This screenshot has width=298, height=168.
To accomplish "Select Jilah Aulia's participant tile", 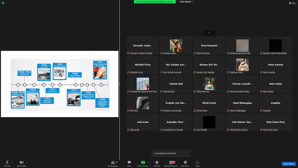I will (x=143, y=122).
